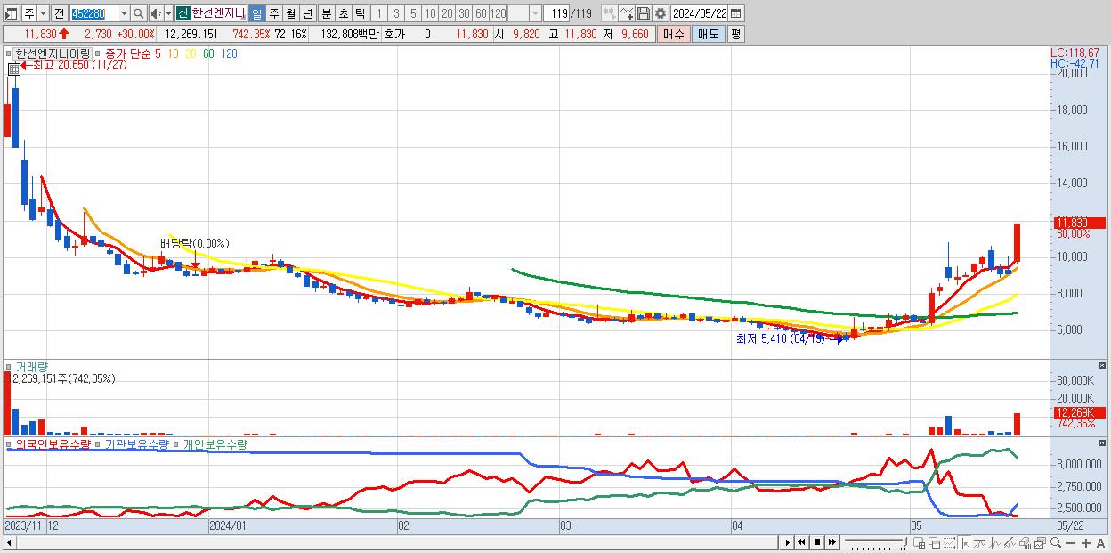Viewport: 1111px width, 553px height.
Task: Select the yearly (년) chart period
Action: 307,13
